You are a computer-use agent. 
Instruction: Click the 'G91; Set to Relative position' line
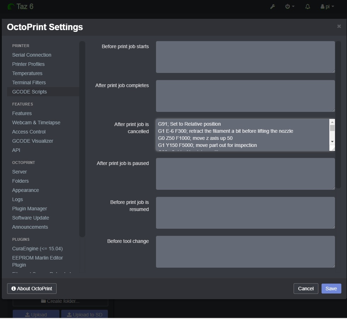189,124
